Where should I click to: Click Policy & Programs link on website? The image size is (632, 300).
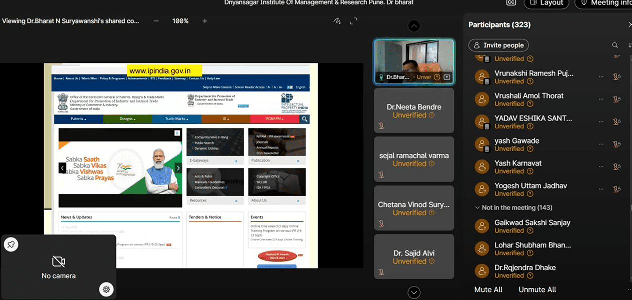point(112,78)
